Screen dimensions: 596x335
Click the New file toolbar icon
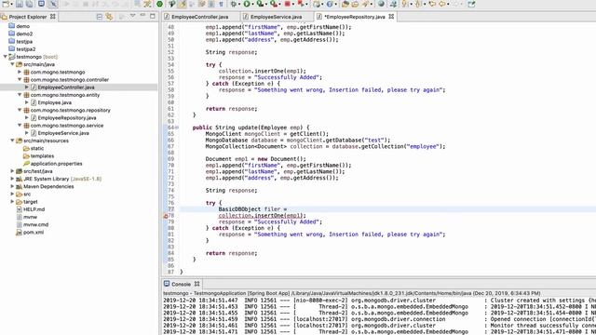[6, 4]
